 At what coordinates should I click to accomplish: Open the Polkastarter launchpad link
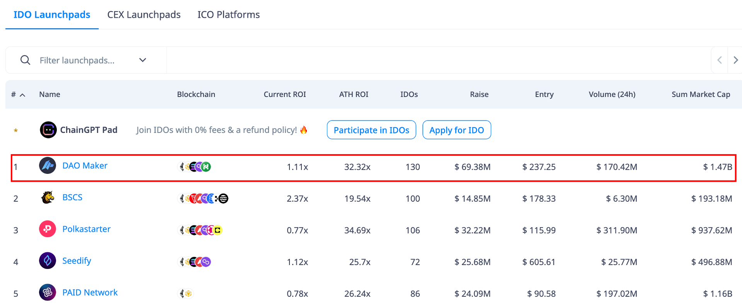[x=87, y=229]
